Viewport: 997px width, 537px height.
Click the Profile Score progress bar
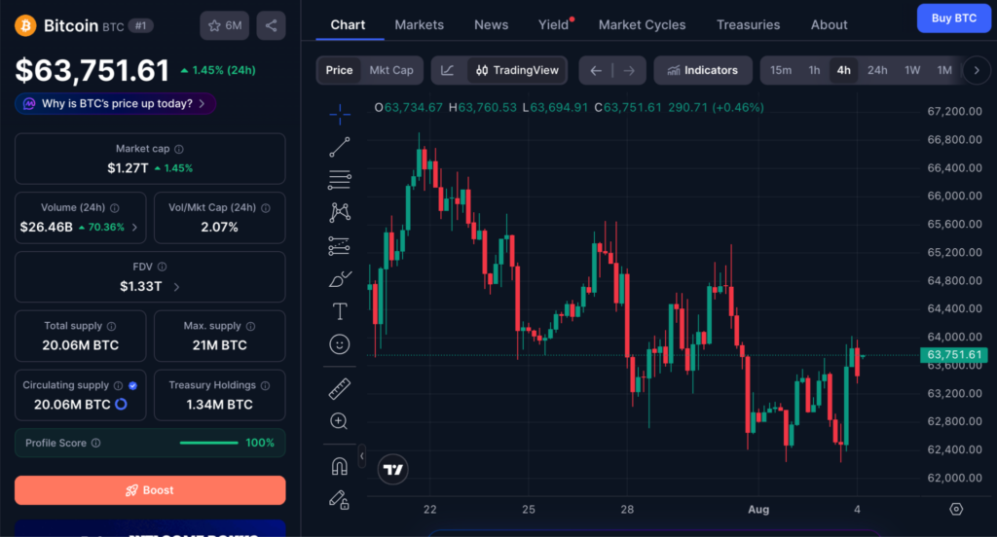tap(208, 443)
